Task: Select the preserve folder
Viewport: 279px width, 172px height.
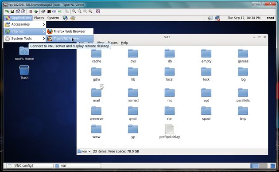Action: [96, 113]
